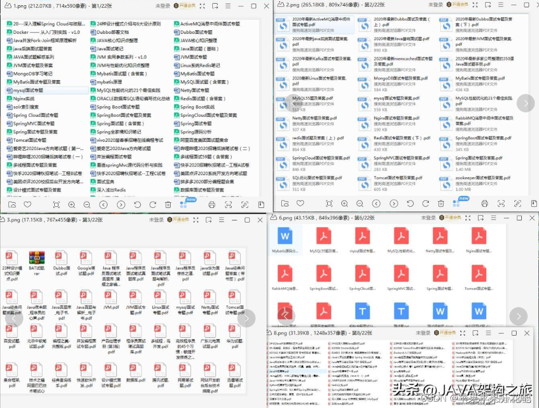Switch 8.png window to mini-window mode
This screenshot has height=408, width=539.
[475, 333]
